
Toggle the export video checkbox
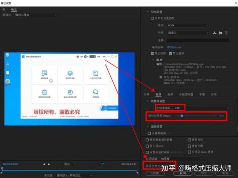152,53
